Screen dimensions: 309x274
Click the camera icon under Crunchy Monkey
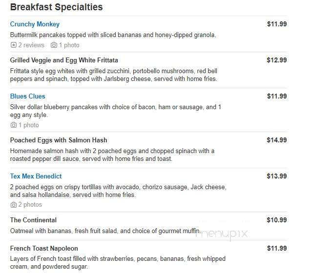point(54,45)
